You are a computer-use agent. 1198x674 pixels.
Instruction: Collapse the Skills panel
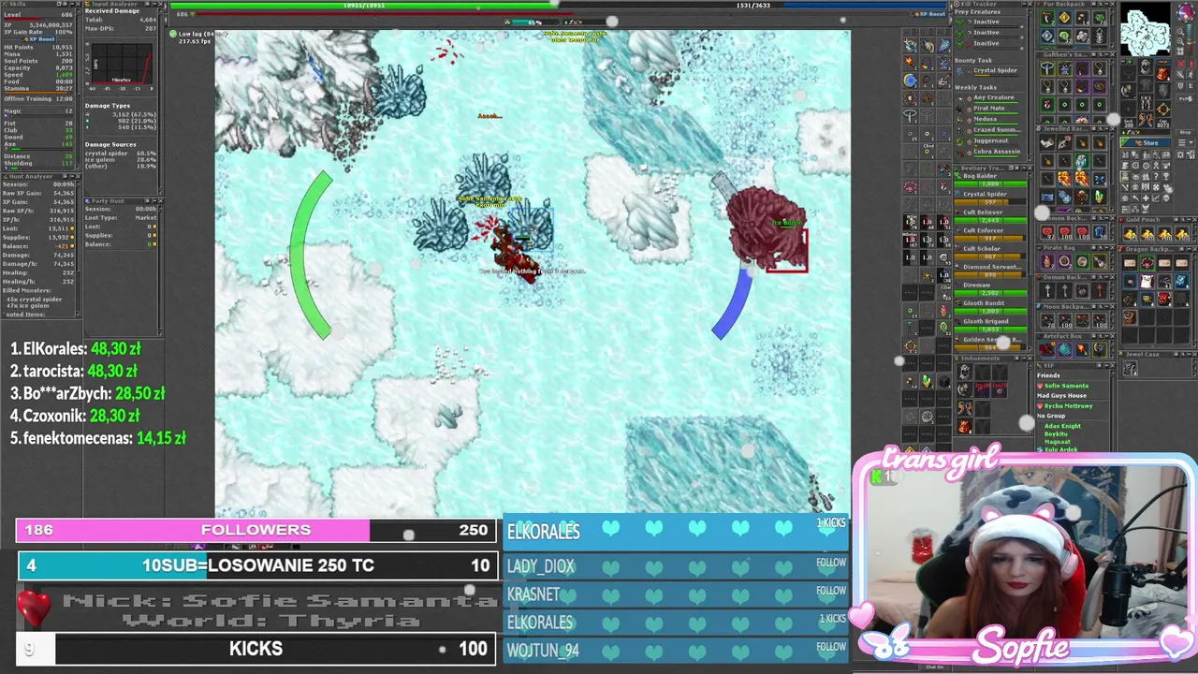[x=71, y=4]
